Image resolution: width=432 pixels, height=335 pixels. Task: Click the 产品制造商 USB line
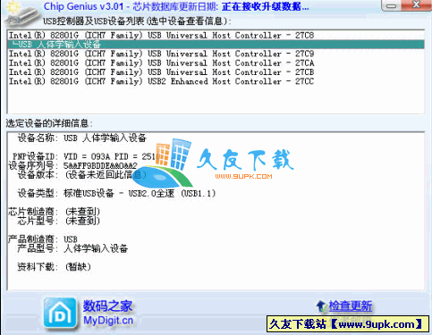(43, 239)
